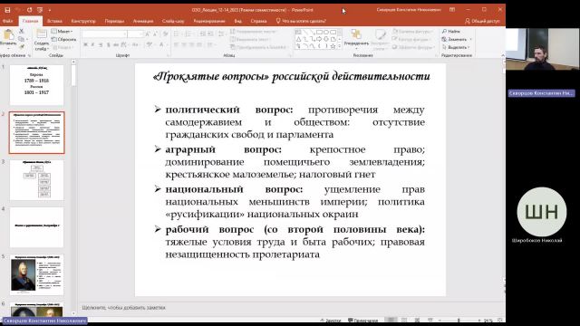Select the rectangle shape in shapes gallery
This screenshot has width=580, height=326.
[319, 33]
